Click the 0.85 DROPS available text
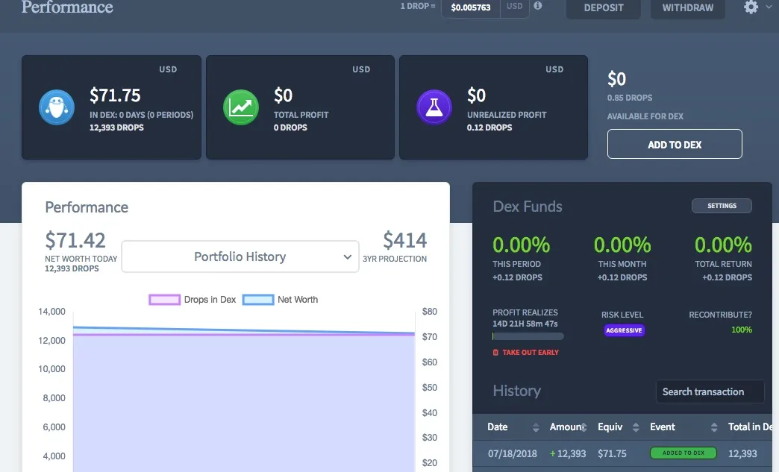Viewport: 779px width, 472px height. click(x=630, y=98)
